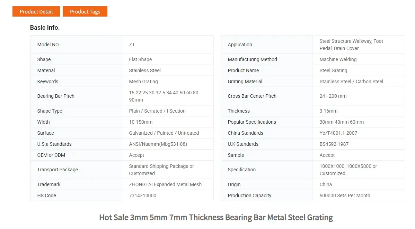Select the Model NO. value ZT

(132, 45)
